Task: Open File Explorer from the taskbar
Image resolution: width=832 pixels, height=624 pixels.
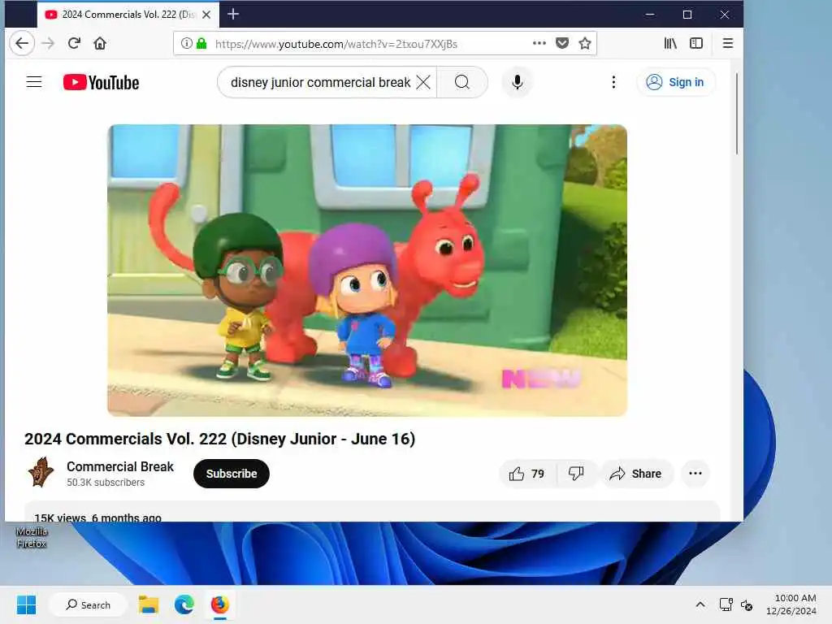Action: point(149,604)
